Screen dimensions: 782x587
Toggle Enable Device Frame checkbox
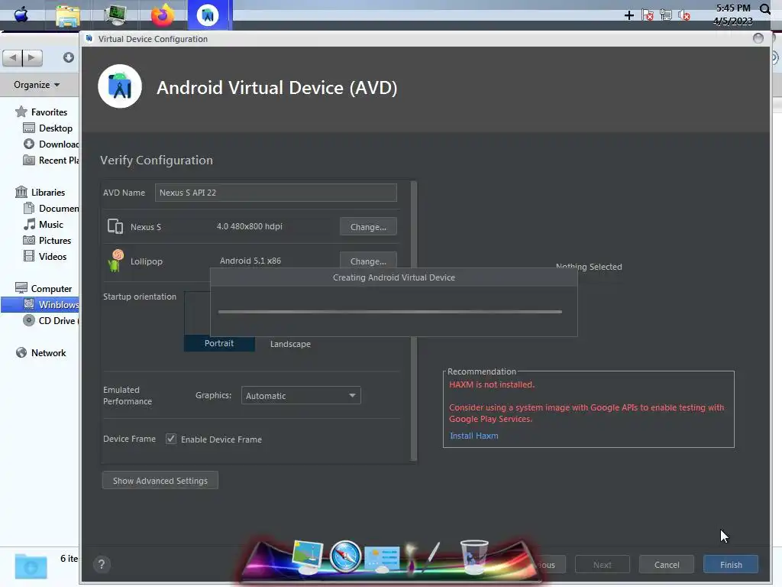171,439
